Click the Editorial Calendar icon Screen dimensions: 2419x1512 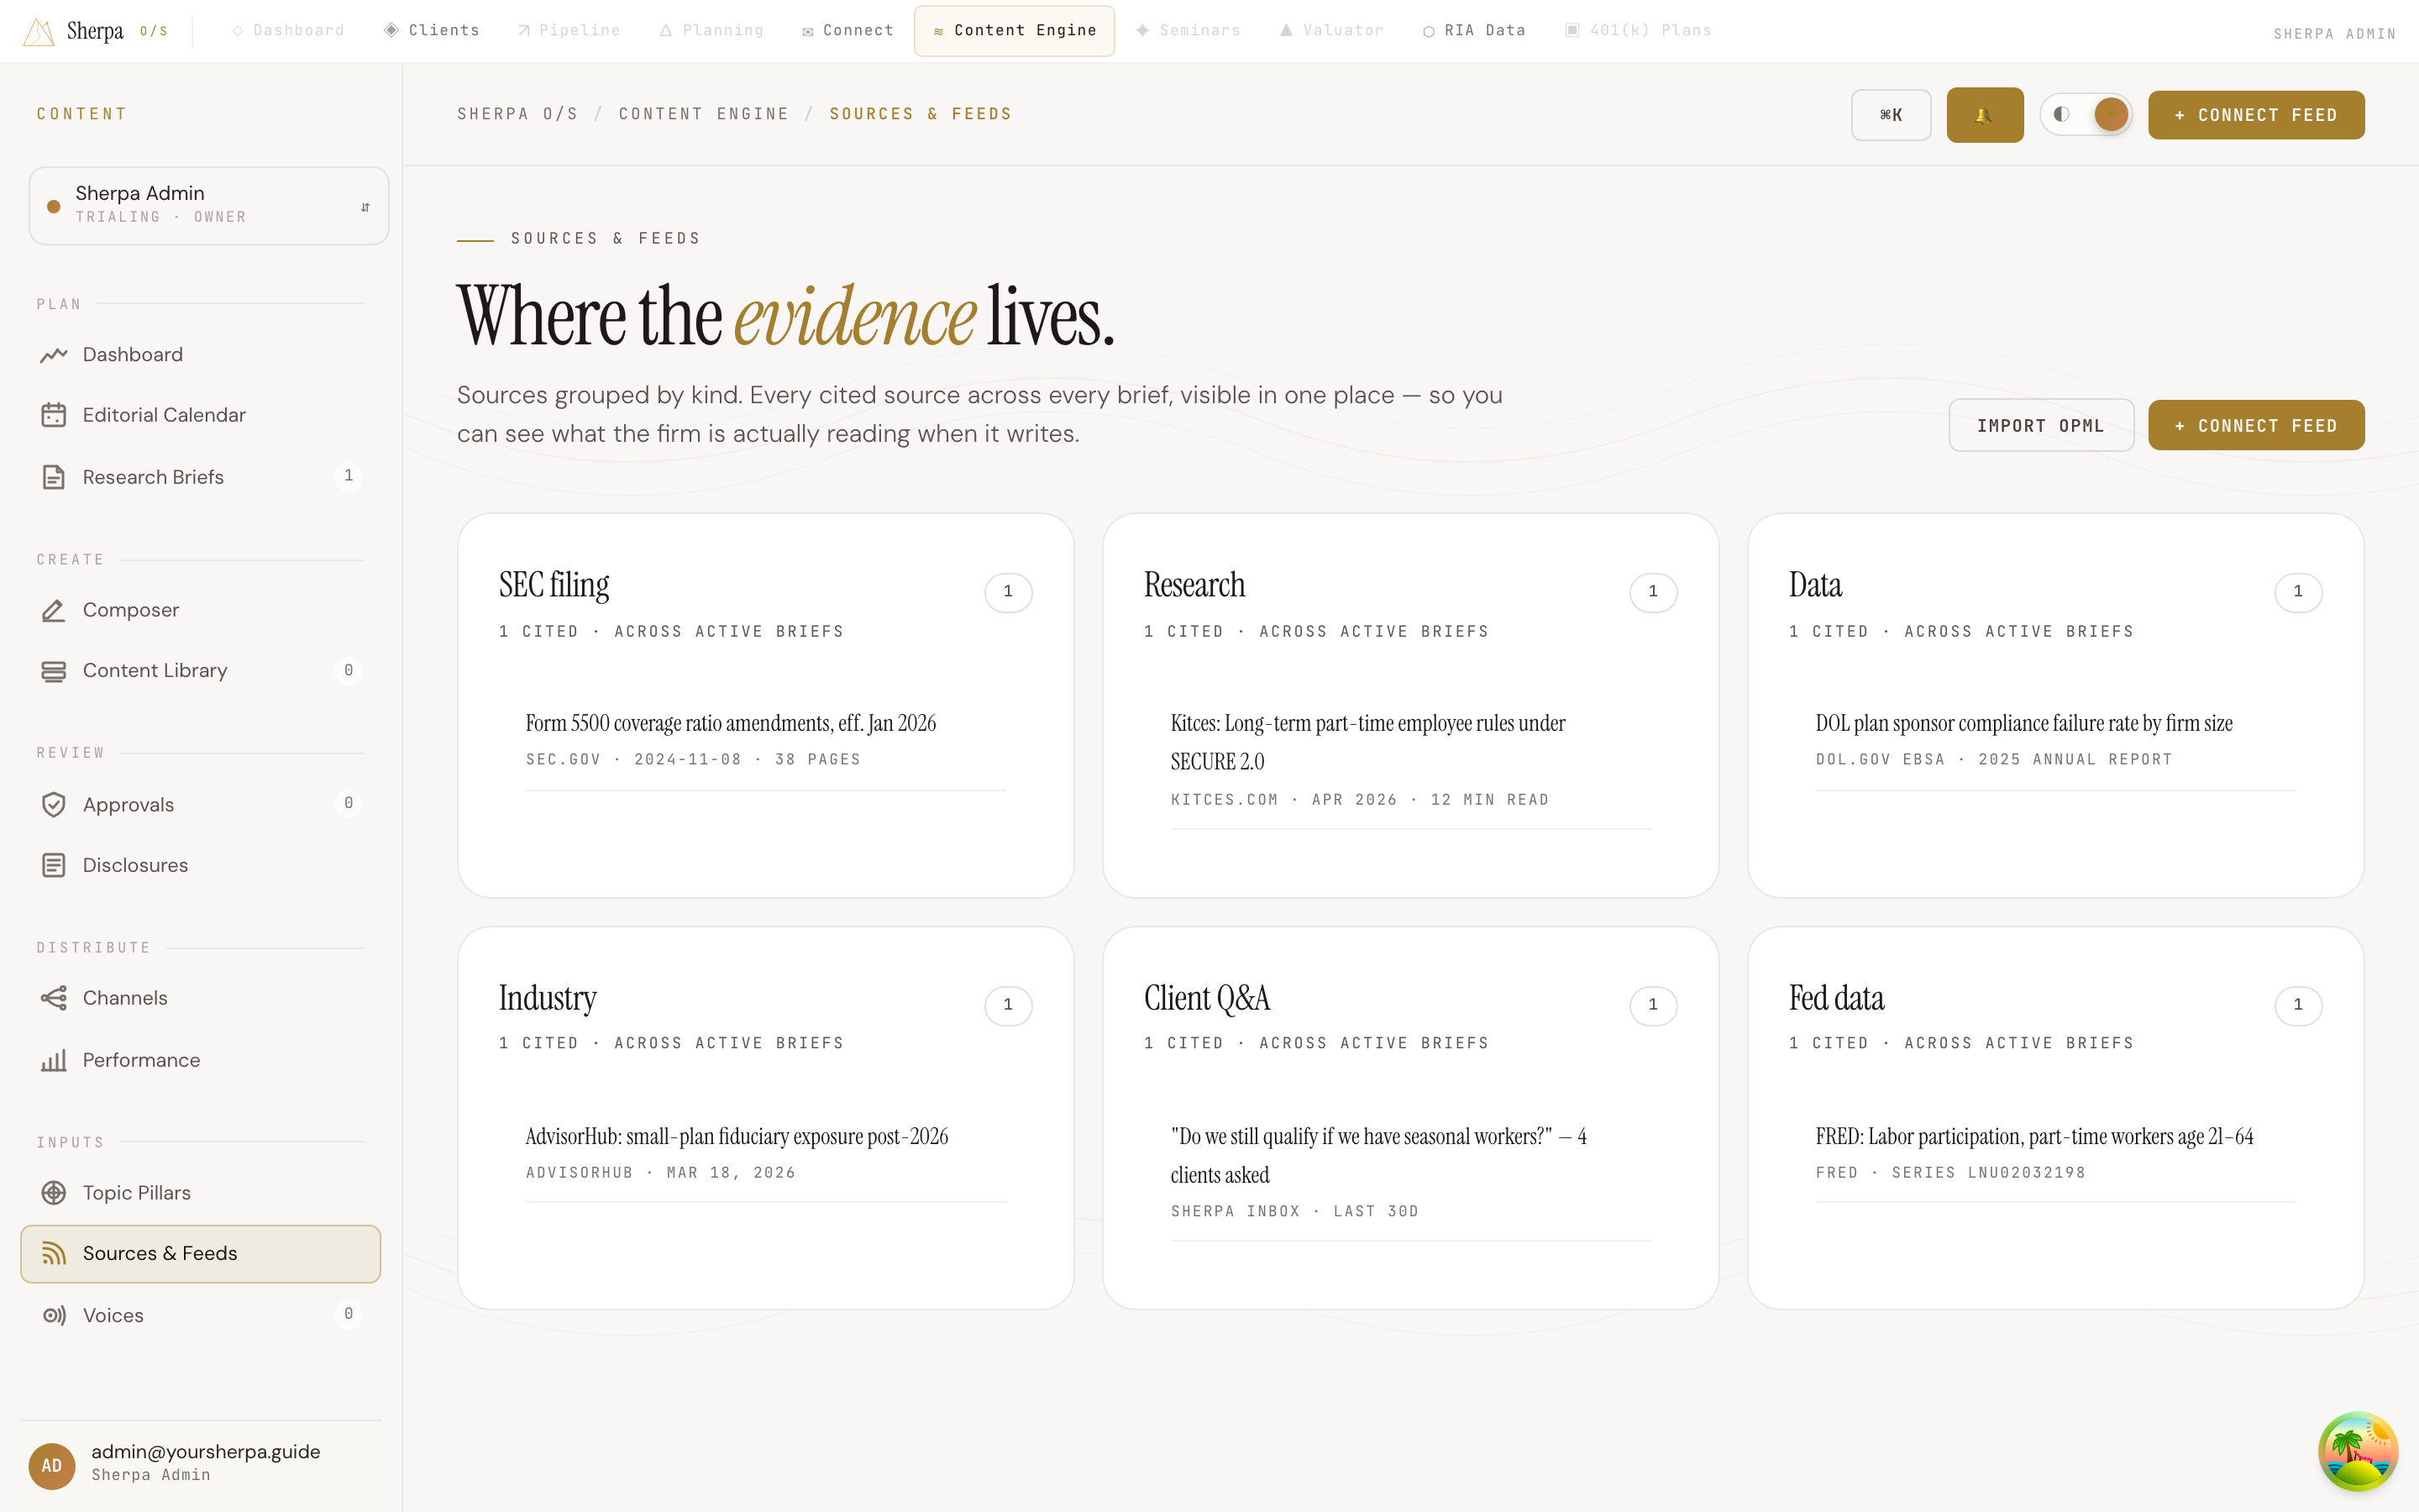54,415
